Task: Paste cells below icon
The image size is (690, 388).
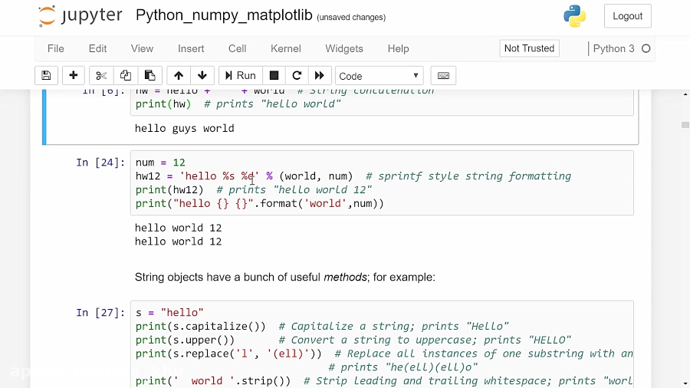Action: (150, 75)
